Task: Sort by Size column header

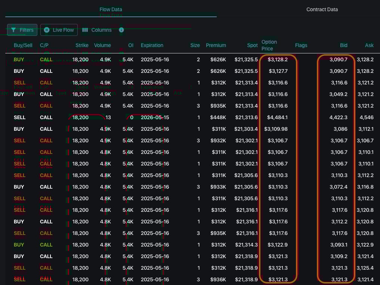Action: click(195, 45)
